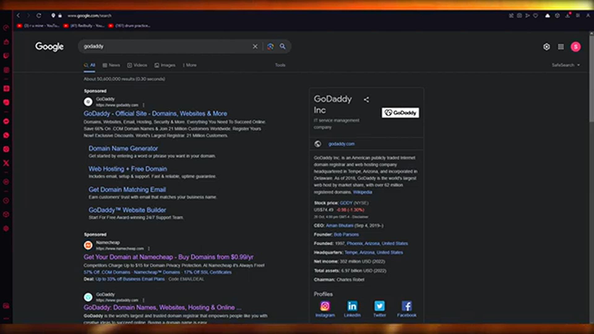Open GoDaddy Domain Names organic result
This screenshot has width=594, height=334.
pyautogui.click(x=162, y=307)
